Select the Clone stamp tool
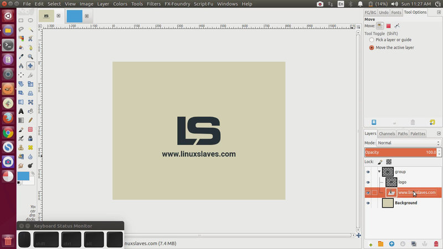Viewport: 443px width, 249px height. [21, 147]
